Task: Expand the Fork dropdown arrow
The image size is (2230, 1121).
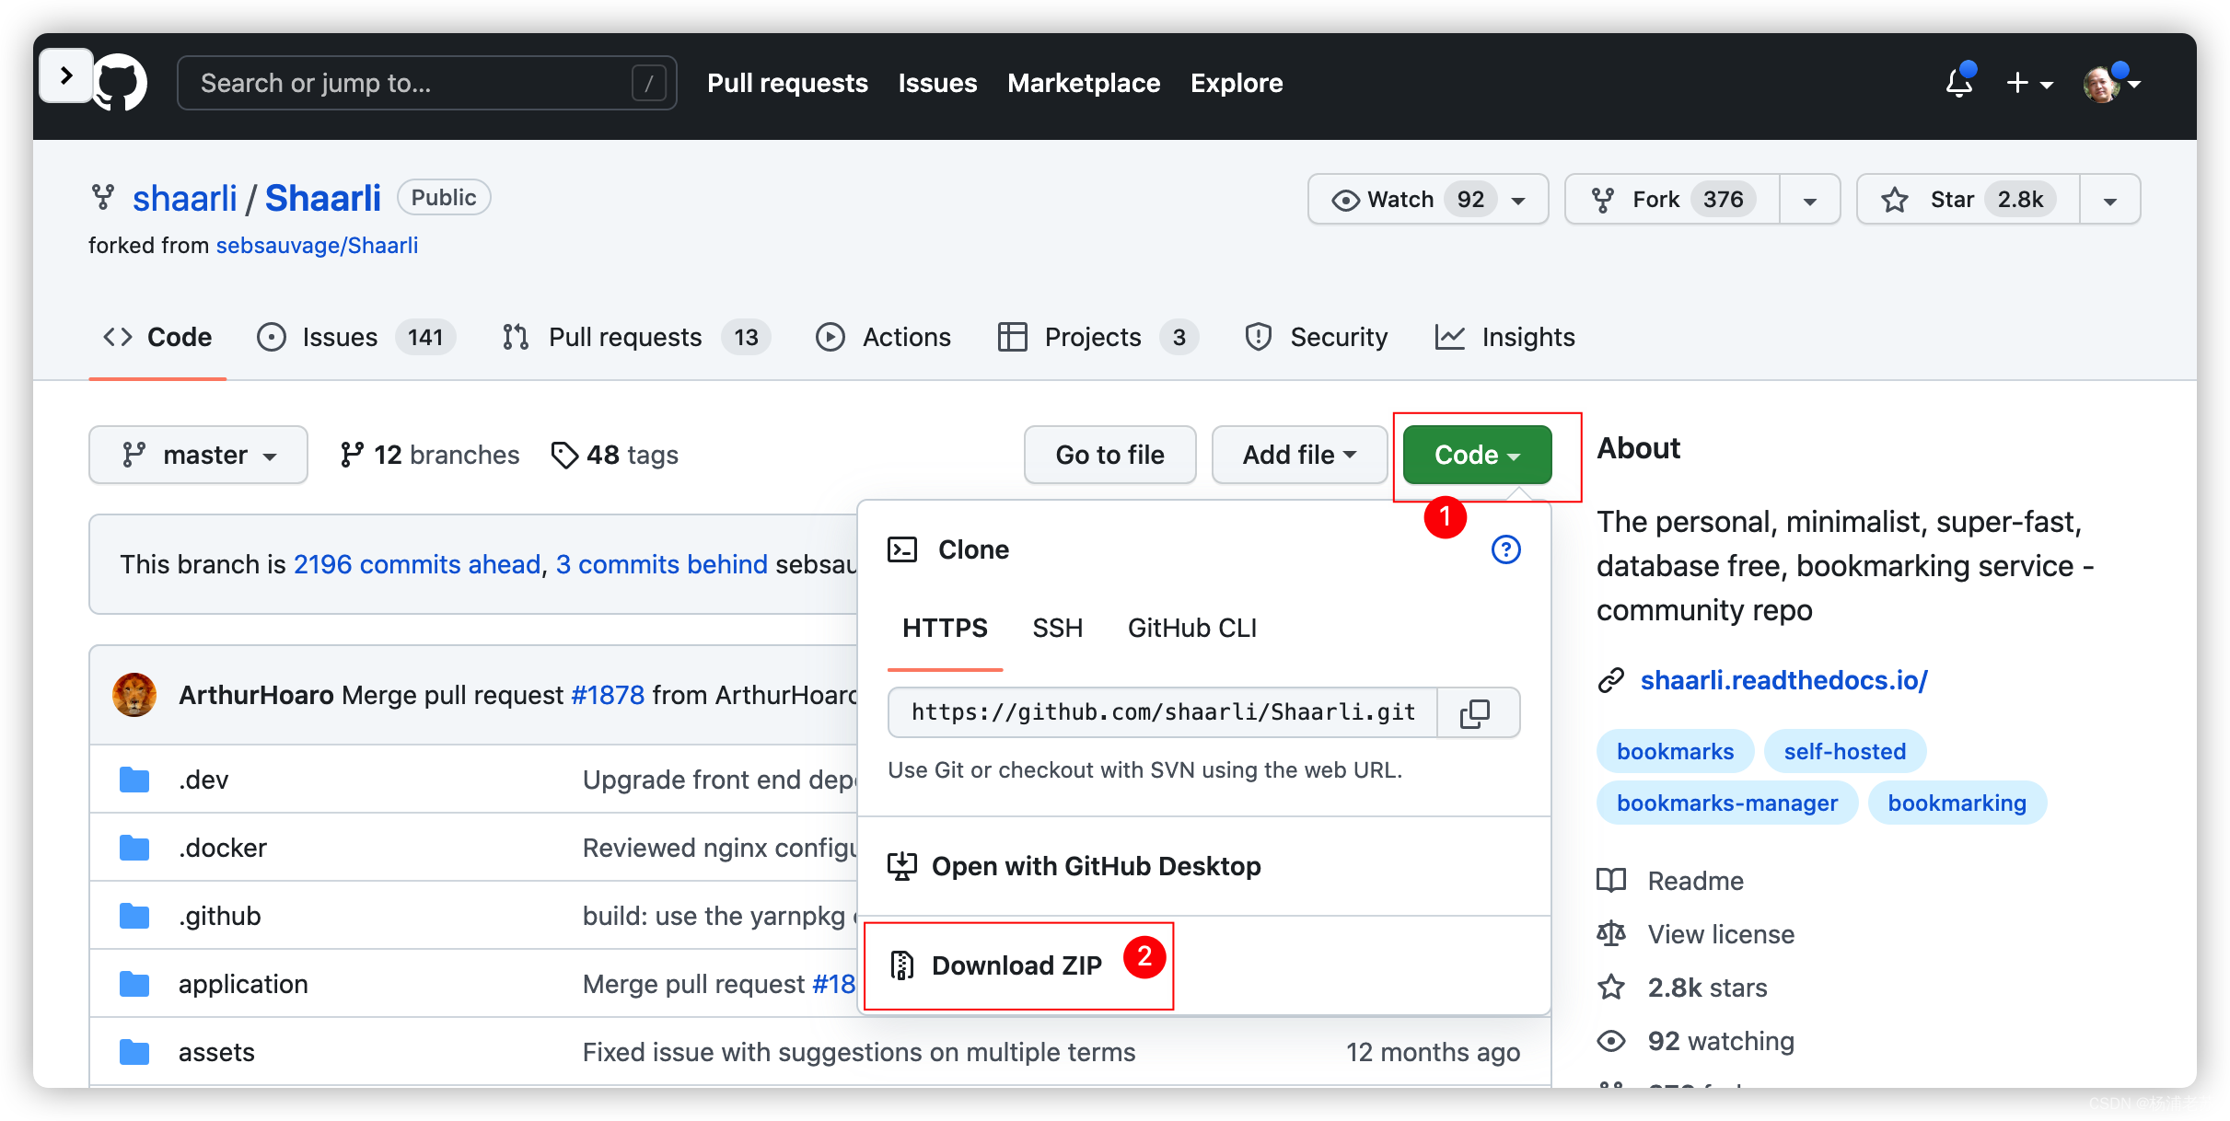Action: coord(1809,200)
